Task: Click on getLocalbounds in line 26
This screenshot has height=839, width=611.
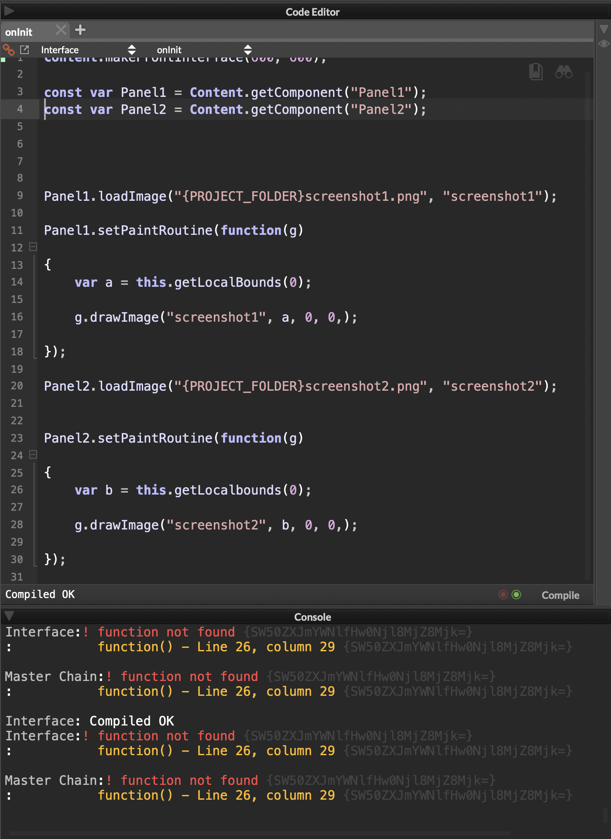Action: click(227, 490)
